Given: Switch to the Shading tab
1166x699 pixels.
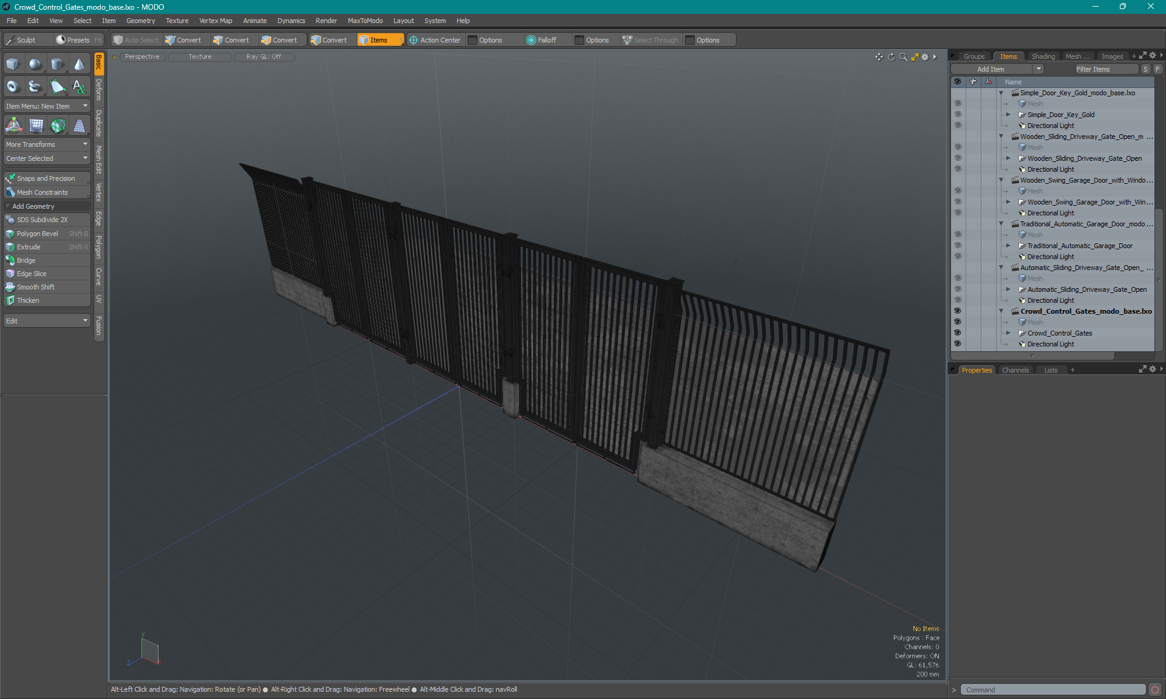Looking at the screenshot, I should point(1043,56).
